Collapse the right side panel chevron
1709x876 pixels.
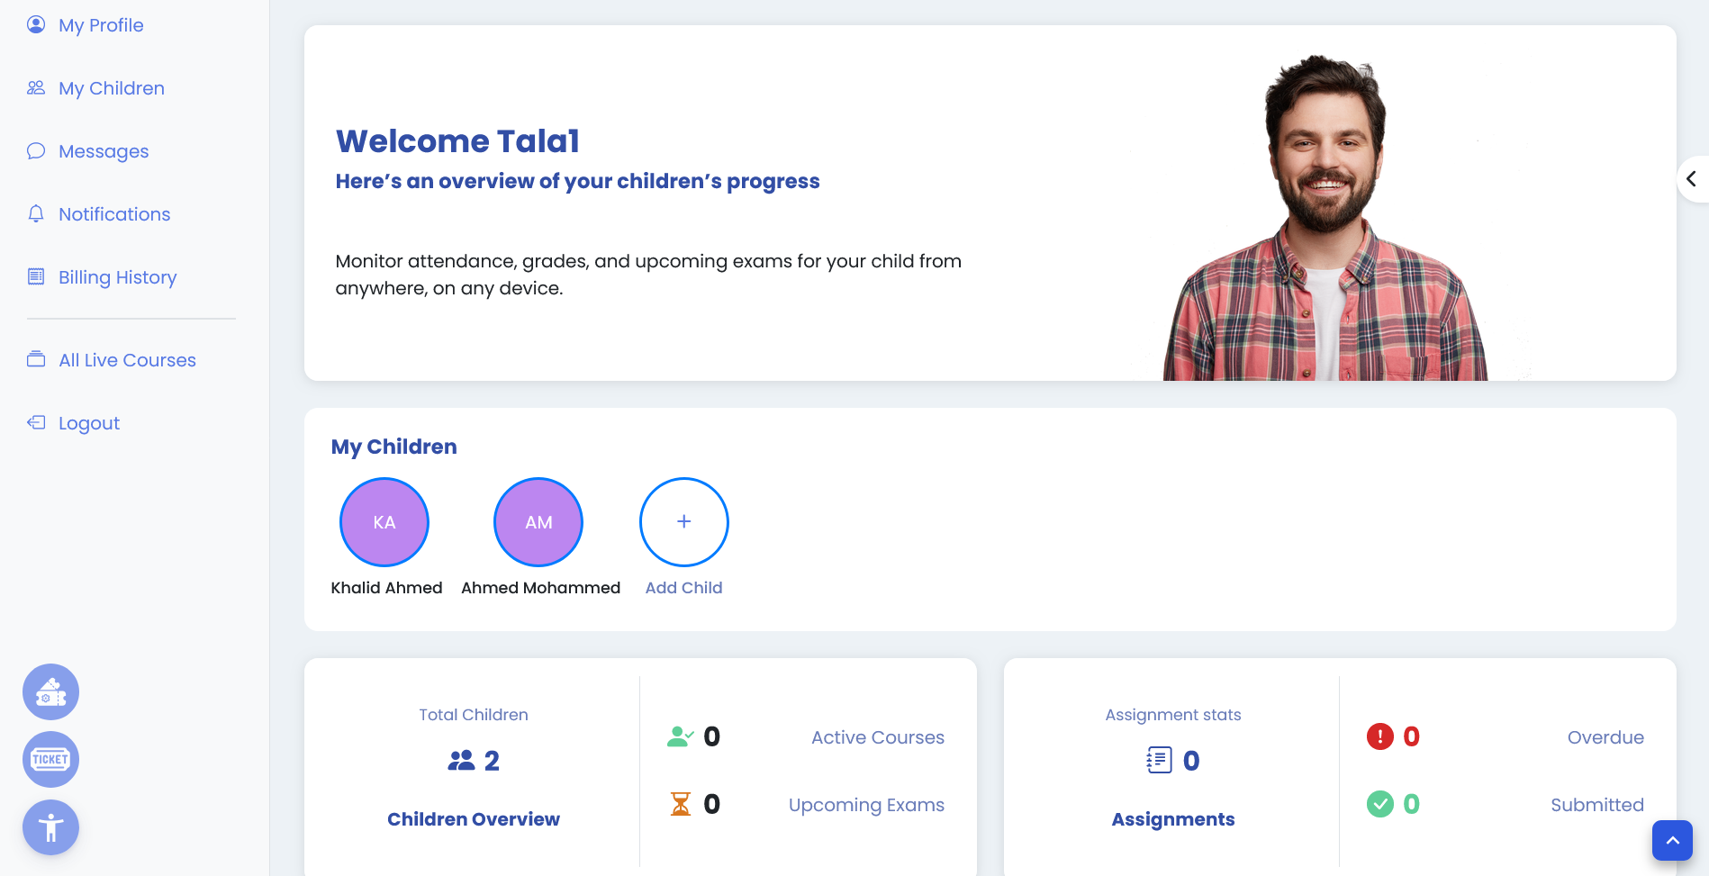(1693, 178)
